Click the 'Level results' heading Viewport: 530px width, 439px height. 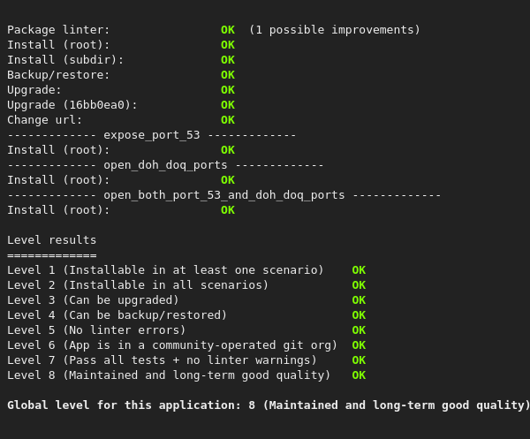[51, 240]
